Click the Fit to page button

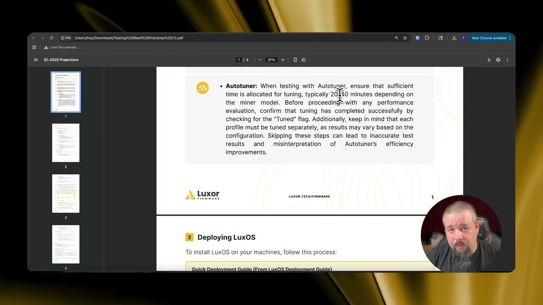tap(295, 60)
